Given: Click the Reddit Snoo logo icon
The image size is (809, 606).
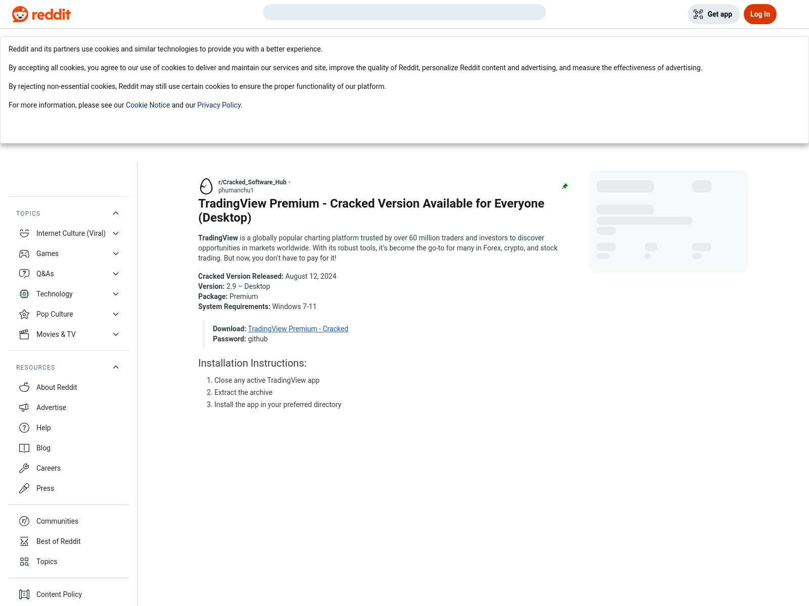Looking at the screenshot, I should click(x=20, y=14).
